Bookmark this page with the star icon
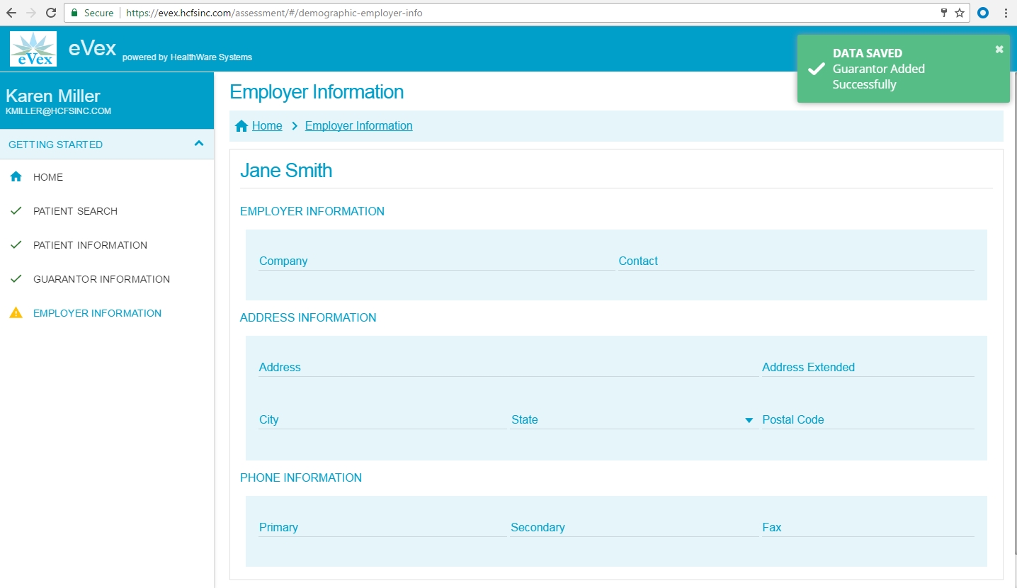Viewport: 1017px width, 588px height. pyautogui.click(x=960, y=13)
